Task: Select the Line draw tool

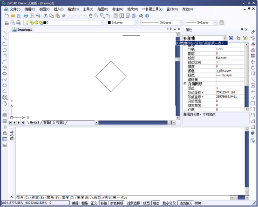Action: coord(5,32)
